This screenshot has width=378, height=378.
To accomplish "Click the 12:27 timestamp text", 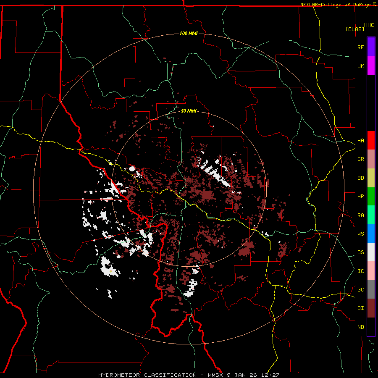I will click(x=270, y=375).
